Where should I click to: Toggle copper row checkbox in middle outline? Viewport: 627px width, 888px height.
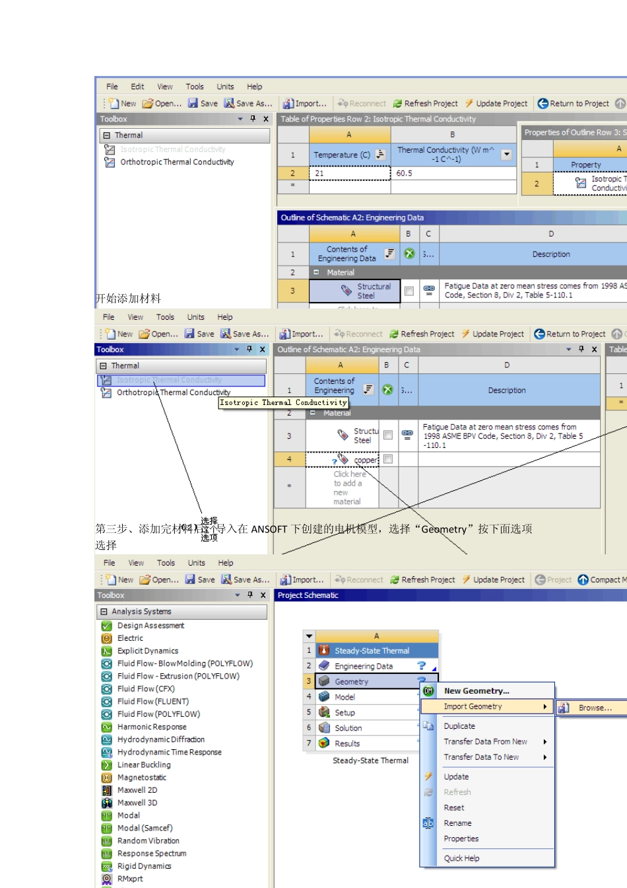click(x=388, y=459)
